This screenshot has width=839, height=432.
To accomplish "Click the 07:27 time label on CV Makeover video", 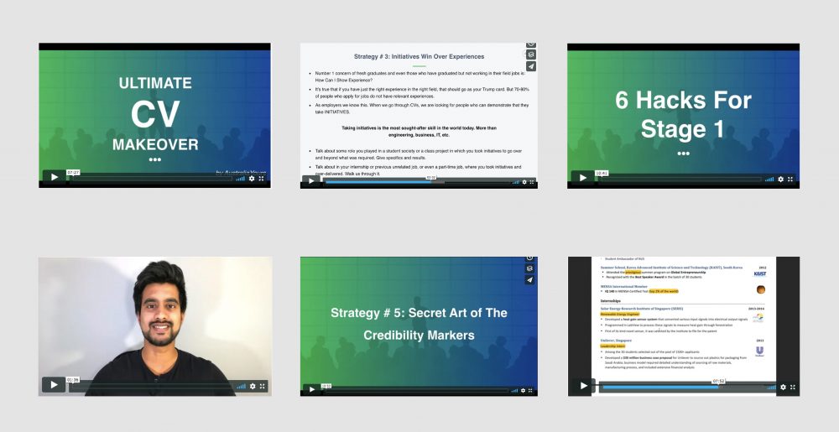I will click(73, 173).
